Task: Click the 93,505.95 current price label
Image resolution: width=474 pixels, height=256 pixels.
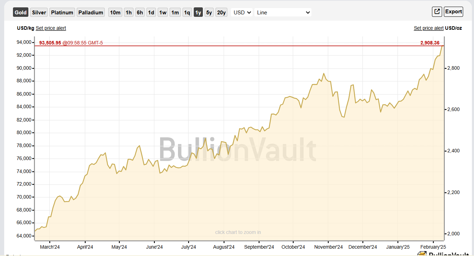Action: click(50, 43)
